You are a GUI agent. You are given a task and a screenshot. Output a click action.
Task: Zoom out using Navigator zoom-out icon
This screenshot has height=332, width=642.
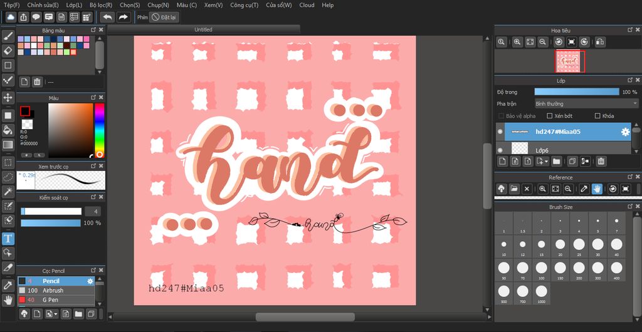[x=542, y=42]
